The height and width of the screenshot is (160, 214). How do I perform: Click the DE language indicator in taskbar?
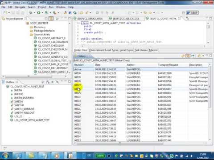(89, 155)
